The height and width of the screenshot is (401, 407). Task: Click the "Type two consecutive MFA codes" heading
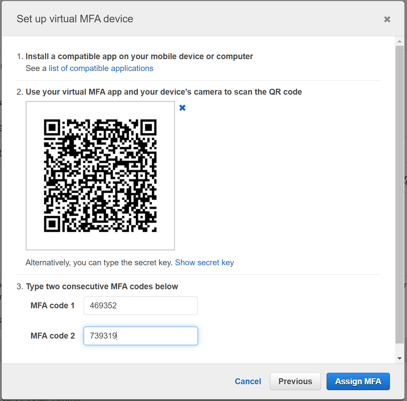point(102,287)
